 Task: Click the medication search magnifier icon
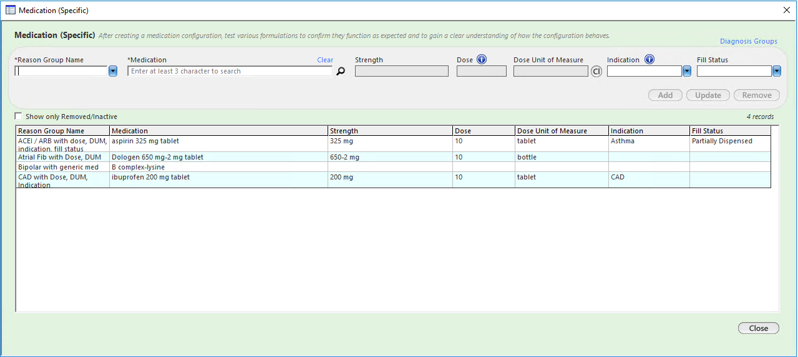point(341,71)
